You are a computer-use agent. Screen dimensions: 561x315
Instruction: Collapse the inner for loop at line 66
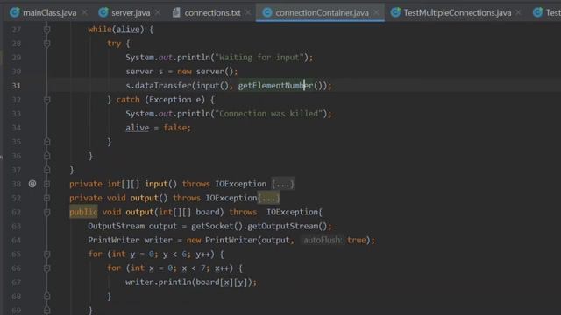(46, 269)
